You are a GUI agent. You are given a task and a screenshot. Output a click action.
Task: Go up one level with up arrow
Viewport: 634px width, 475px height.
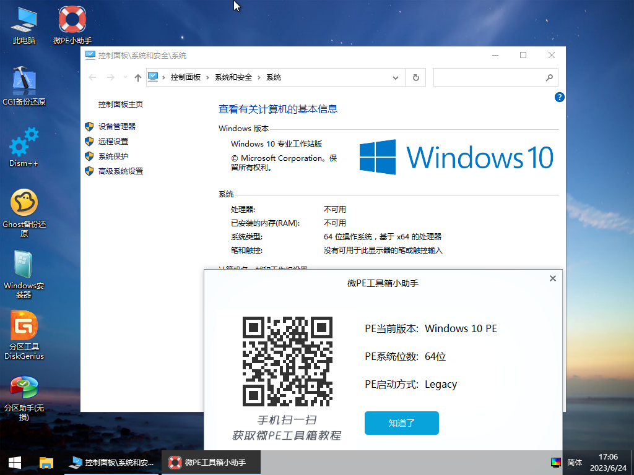pyautogui.click(x=138, y=77)
